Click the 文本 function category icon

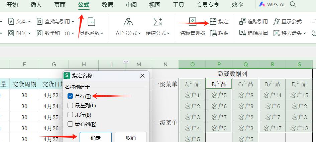(x=11, y=21)
